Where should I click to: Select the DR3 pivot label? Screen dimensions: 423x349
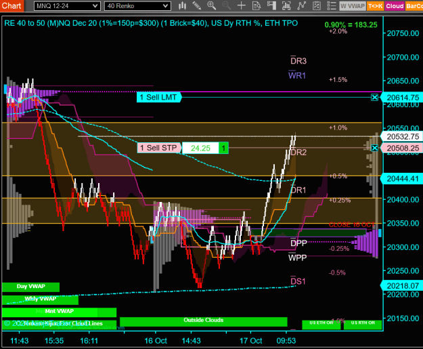(x=298, y=61)
